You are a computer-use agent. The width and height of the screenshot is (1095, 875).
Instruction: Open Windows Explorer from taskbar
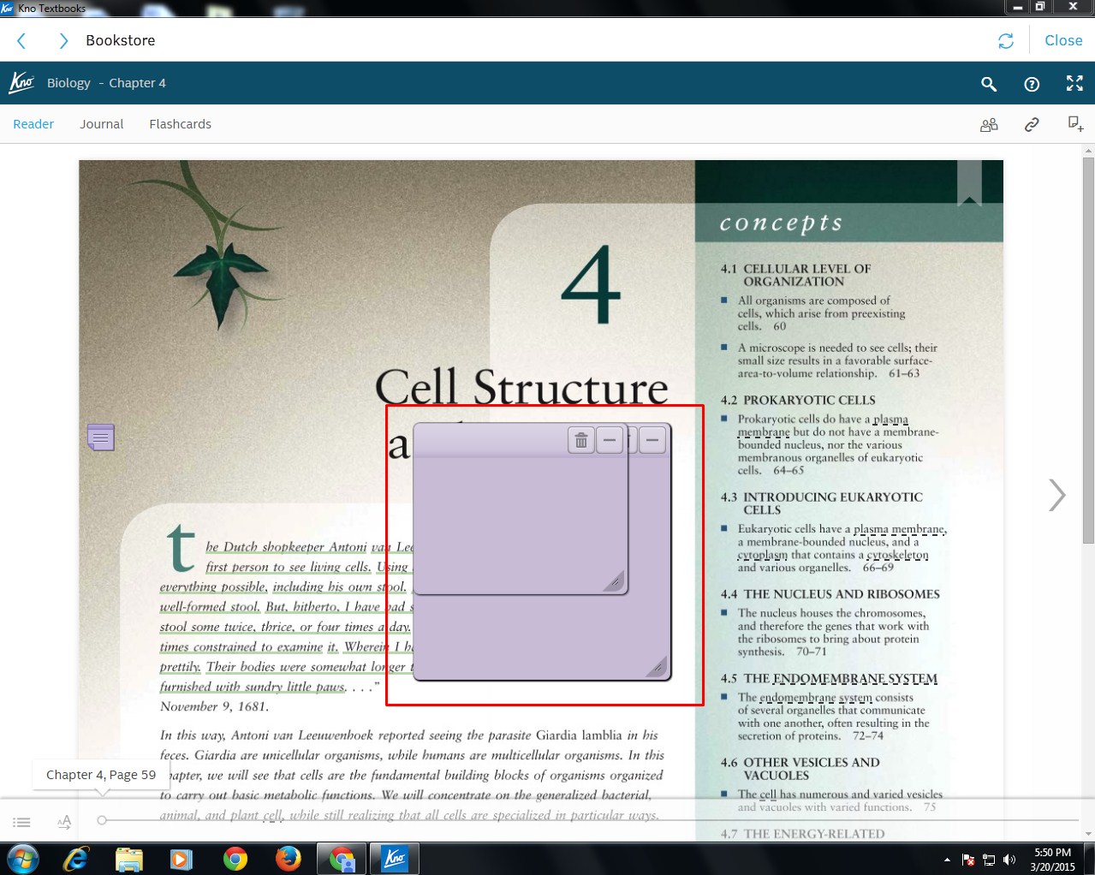click(129, 859)
